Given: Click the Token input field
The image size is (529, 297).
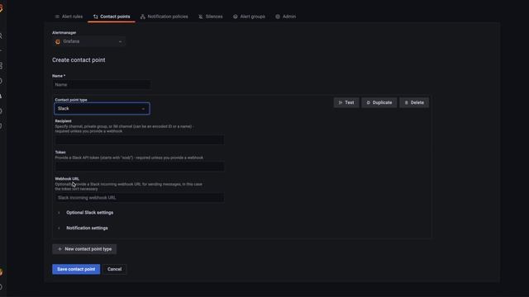Looking at the screenshot, I should click(x=140, y=167).
